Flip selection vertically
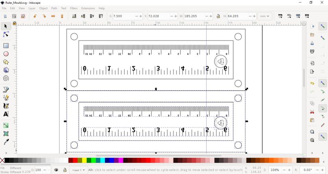Viewport: 328px width, 174px height. [x=62, y=16]
